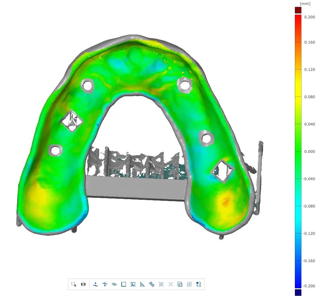Click the -0.120 legend value
Screen dimensions: 316x296
pyautogui.click(x=309, y=234)
